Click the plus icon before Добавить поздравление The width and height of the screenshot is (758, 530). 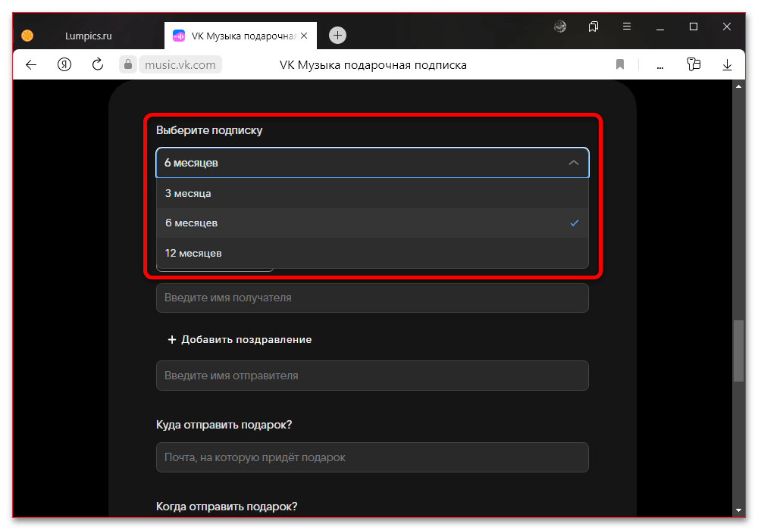(171, 340)
